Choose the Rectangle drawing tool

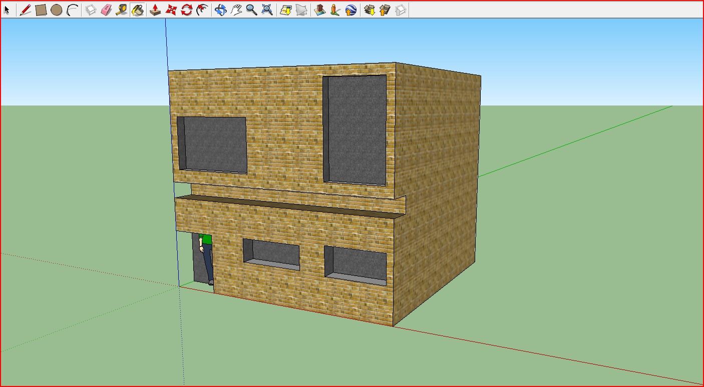(41, 9)
